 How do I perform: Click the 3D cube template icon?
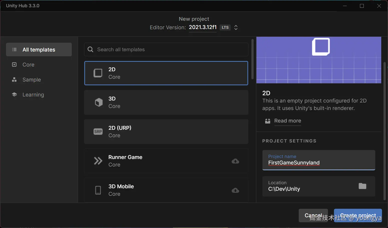(99, 102)
